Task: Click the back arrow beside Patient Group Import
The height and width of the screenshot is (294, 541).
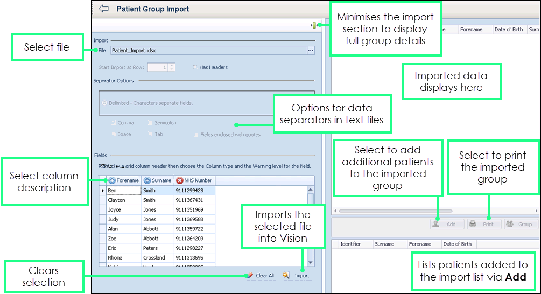Action: click(x=104, y=9)
